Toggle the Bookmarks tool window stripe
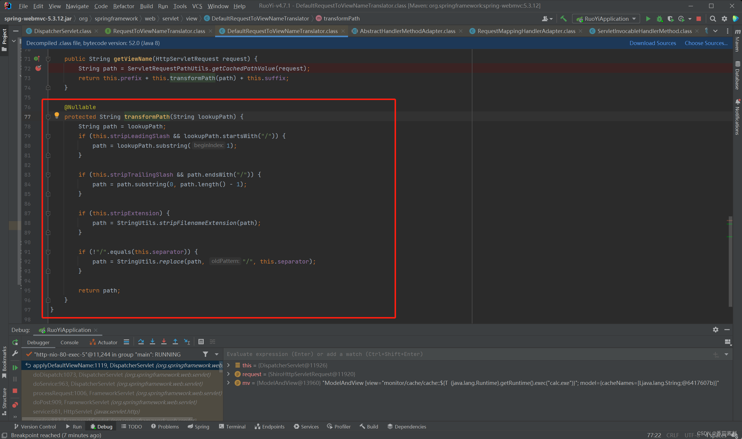This screenshot has height=439, width=742. click(x=4, y=362)
